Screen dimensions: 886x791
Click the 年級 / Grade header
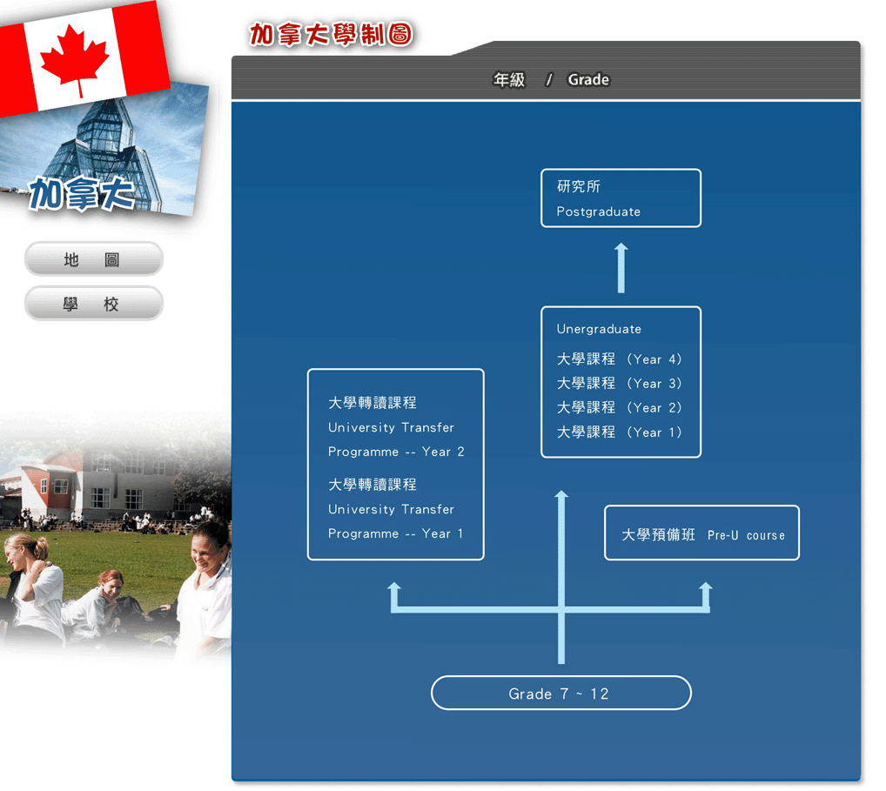[x=551, y=80]
